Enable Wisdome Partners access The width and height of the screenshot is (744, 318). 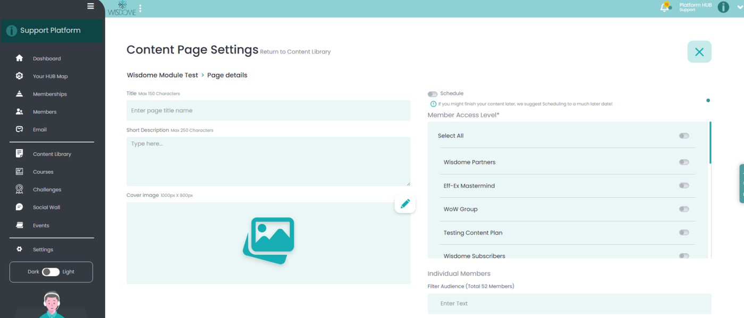tap(684, 162)
